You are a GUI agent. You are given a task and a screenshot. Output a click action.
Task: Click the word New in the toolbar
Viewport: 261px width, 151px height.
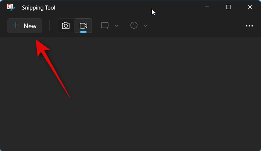(x=30, y=26)
